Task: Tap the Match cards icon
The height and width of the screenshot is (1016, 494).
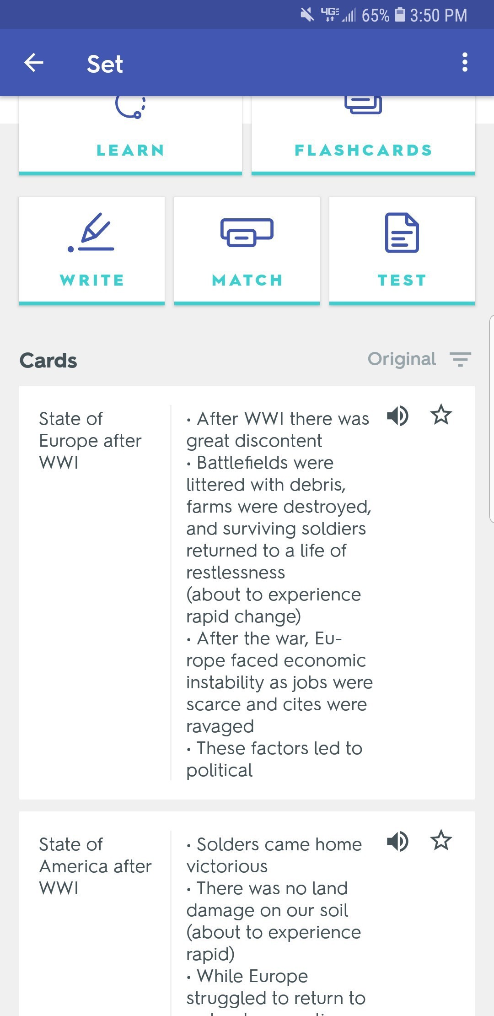Action: coord(247,232)
